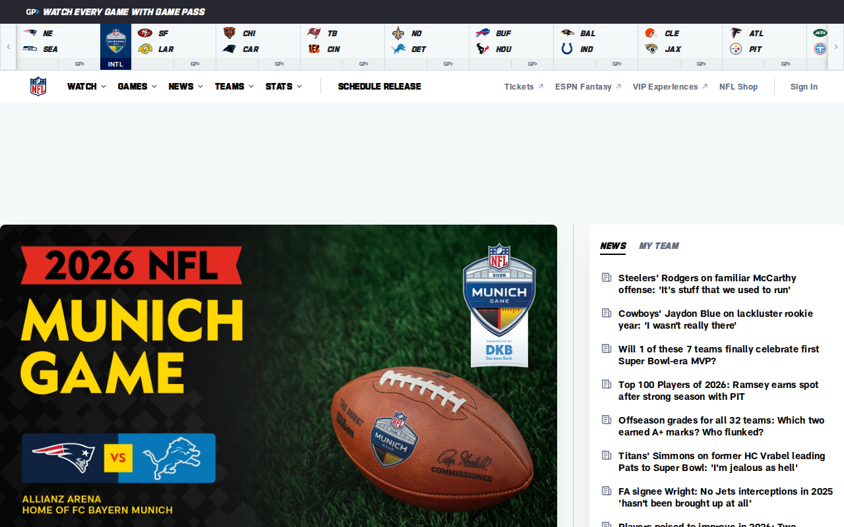Read Titans' Simmons on Vrabel article
Image resolution: width=844 pixels, height=527 pixels.
[x=721, y=462]
